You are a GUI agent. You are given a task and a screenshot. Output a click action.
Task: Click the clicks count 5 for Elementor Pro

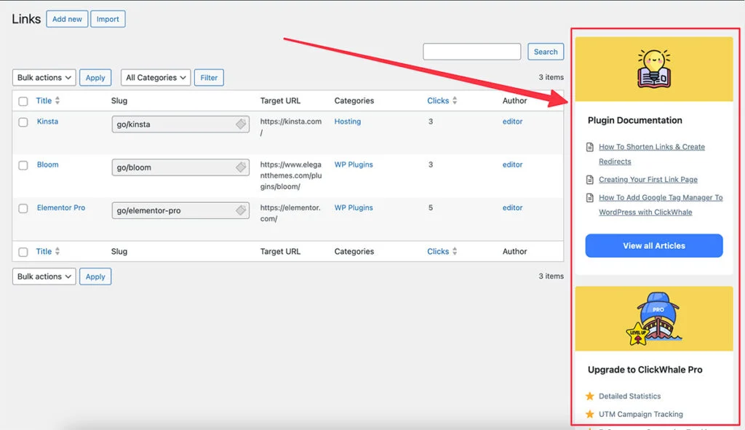[431, 207]
